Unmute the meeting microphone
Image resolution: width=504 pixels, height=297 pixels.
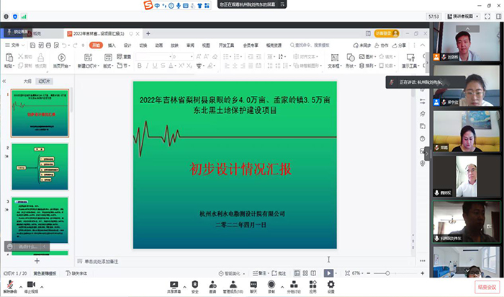pyautogui.click(x=10, y=286)
